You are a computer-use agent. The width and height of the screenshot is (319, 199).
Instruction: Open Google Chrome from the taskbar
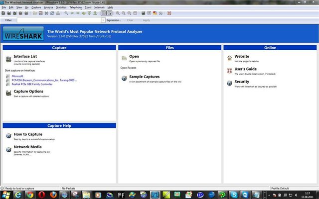click(x=30, y=195)
